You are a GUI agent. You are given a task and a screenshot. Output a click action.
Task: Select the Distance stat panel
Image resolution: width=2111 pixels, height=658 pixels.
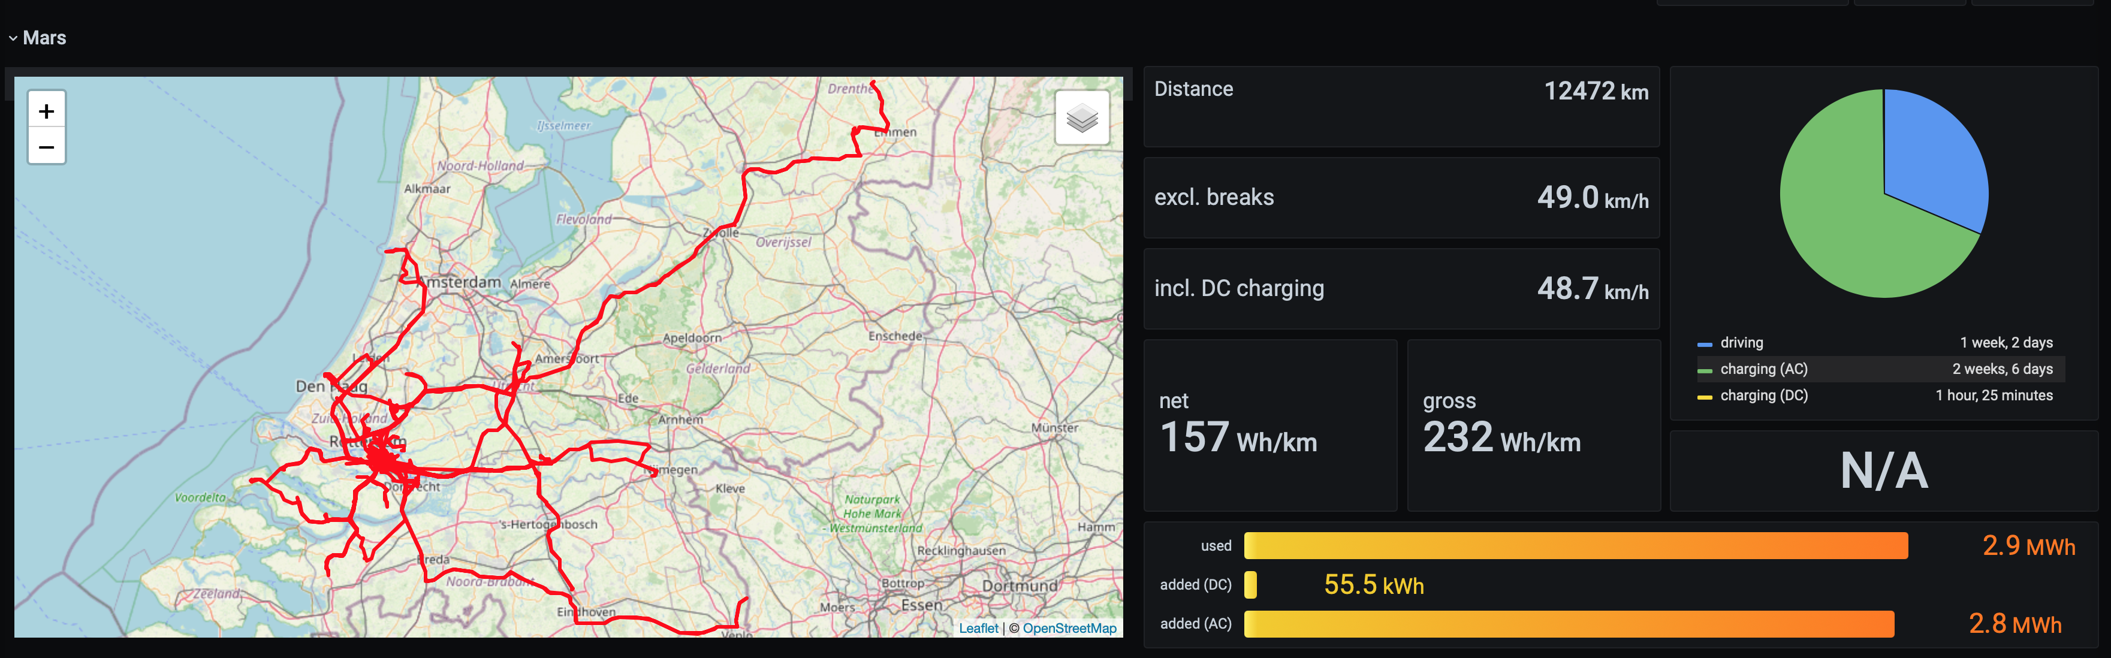point(1401,107)
